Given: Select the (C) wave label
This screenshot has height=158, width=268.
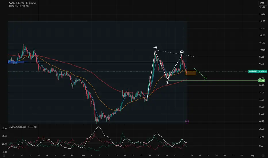Looking at the screenshot, I should point(182,52).
